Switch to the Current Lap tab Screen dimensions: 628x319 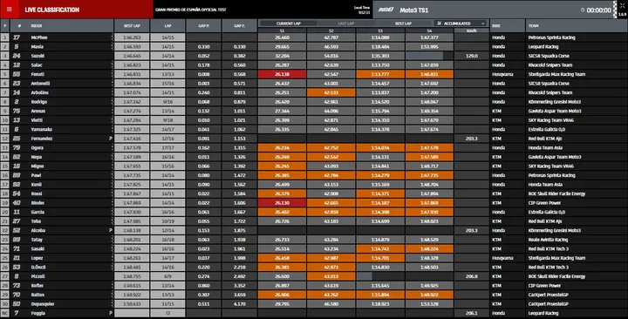289,24
